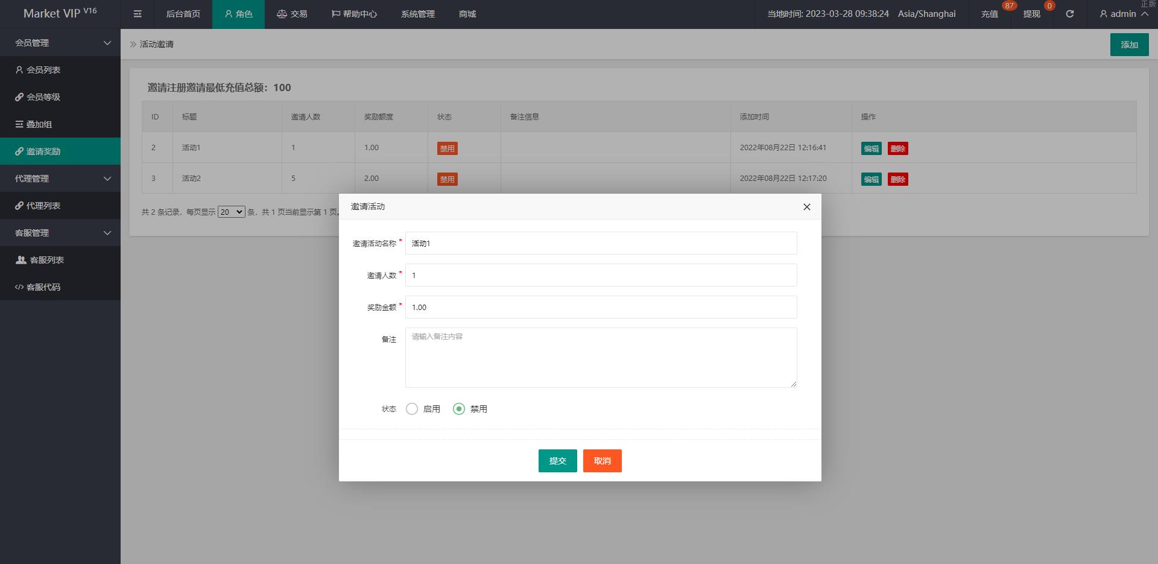
Task: Open the per-page records dropdown showing 20
Action: pos(231,212)
